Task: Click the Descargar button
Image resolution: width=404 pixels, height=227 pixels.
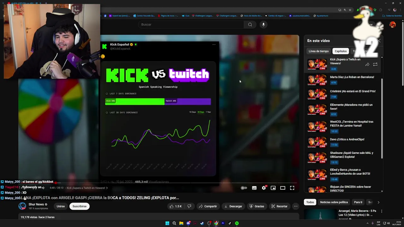Action: tap(233, 206)
